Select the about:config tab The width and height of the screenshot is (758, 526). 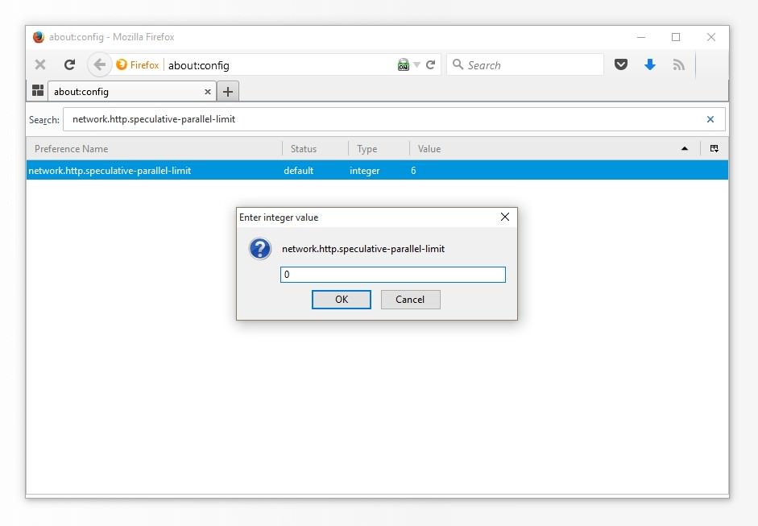[x=131, y=91]
